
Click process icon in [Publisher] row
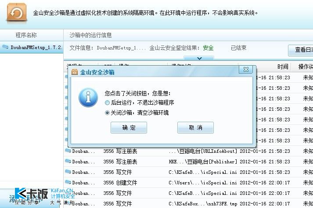coord(68,161)
